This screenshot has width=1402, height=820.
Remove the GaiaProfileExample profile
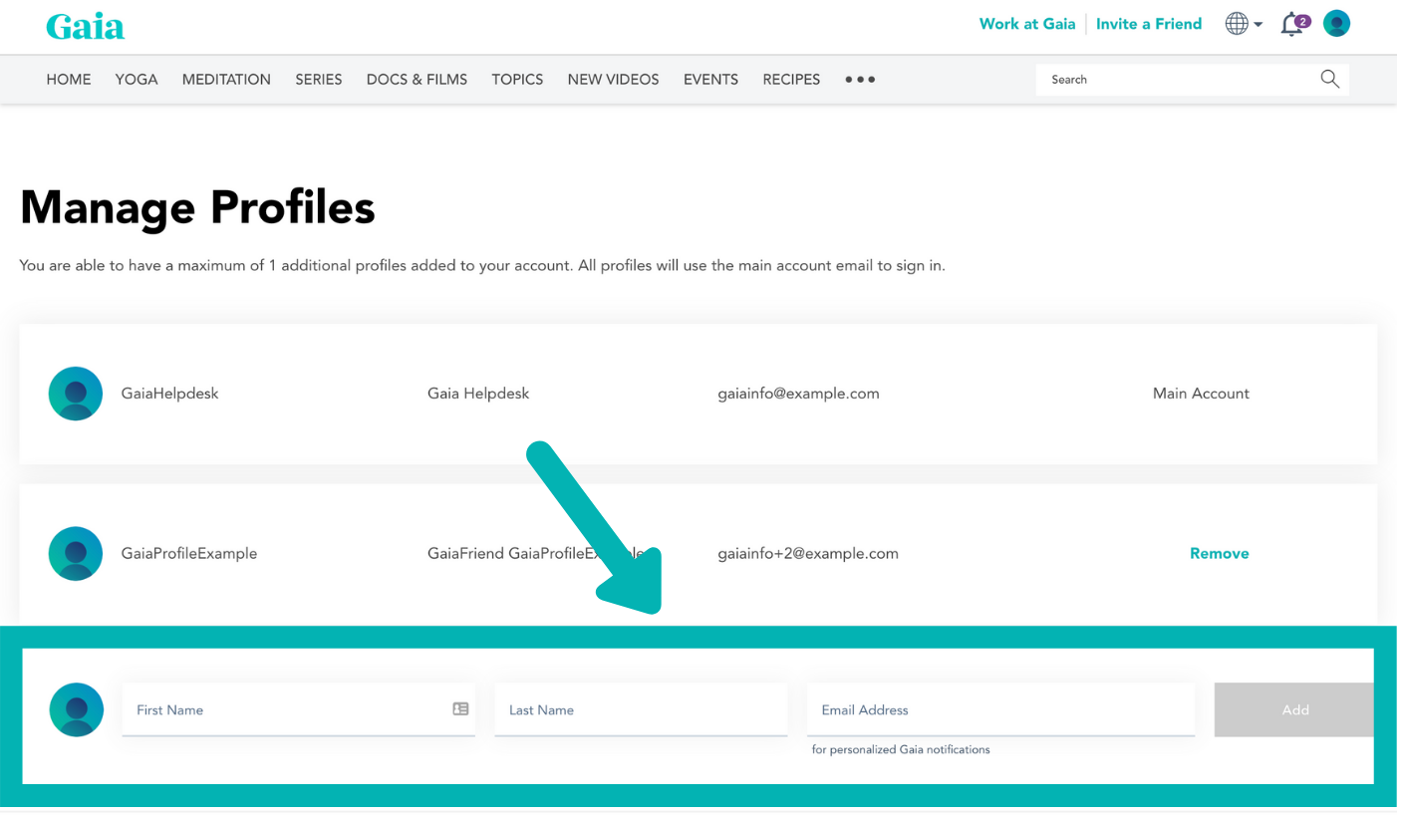pyautogui.click(x=1219, y=553)
